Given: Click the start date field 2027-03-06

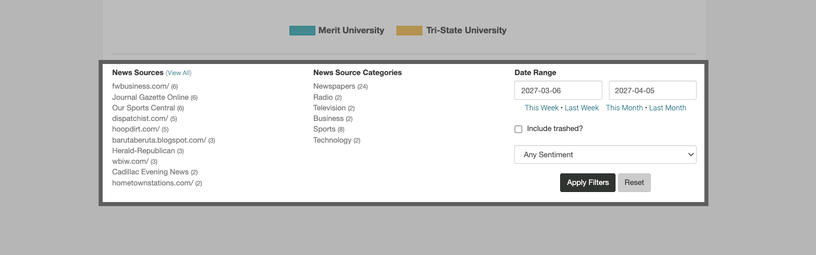Looking at the screenshot, I should pyautogui.click(x=558, y=90).
